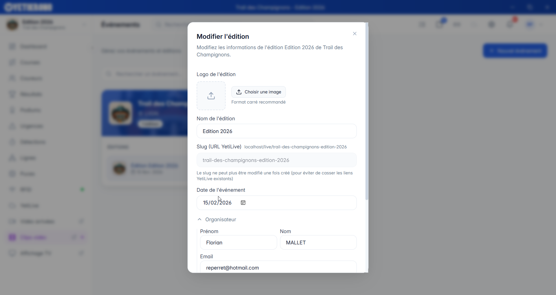
Task: Focus the Date de l'événement field
Action: (217, 203)
